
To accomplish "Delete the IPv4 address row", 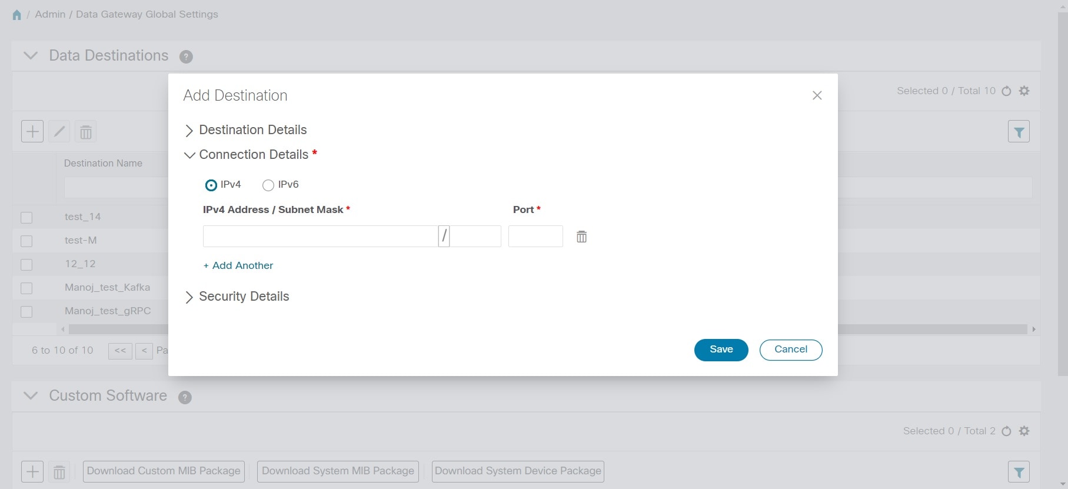I will (x=581, y=237).
